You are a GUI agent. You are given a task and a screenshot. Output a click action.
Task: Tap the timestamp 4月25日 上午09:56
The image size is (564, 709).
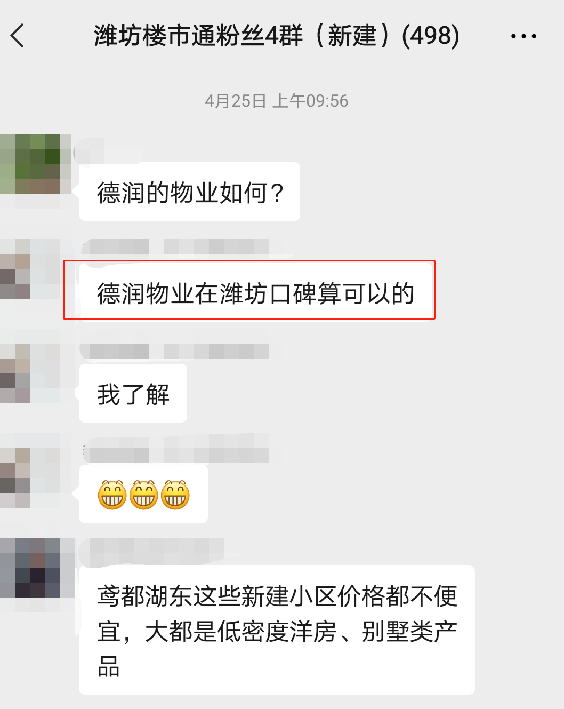point(276,101)
